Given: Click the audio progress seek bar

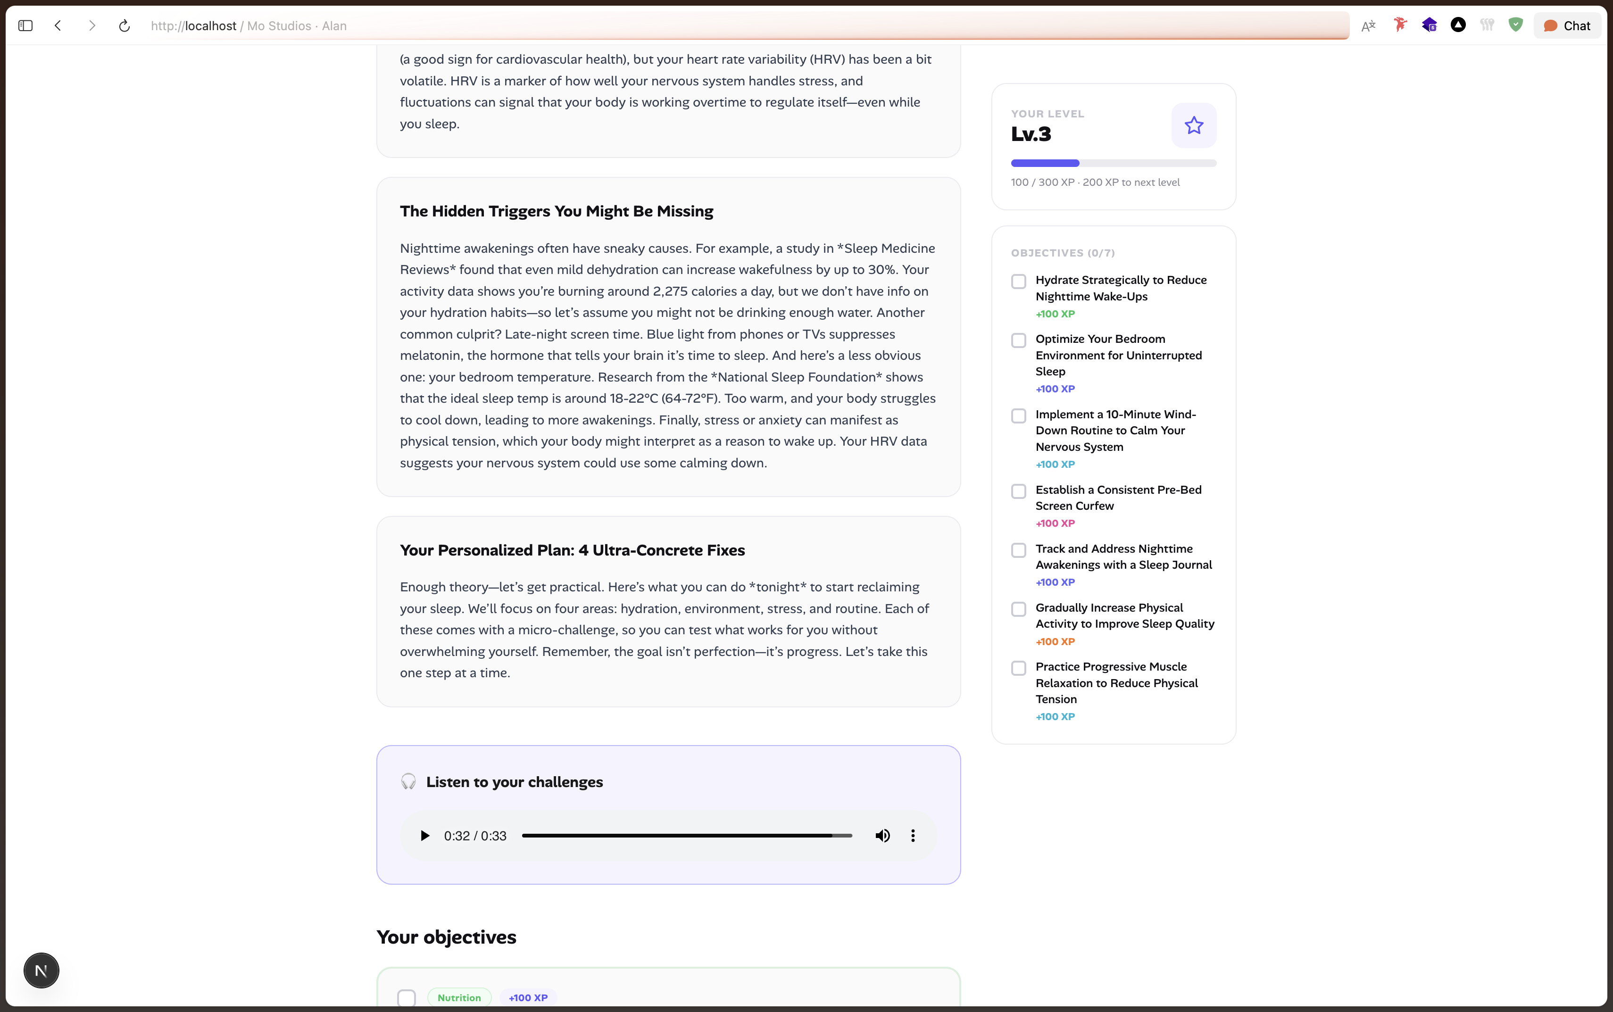Looking at the screenshot, I should [x=686, y=835].
